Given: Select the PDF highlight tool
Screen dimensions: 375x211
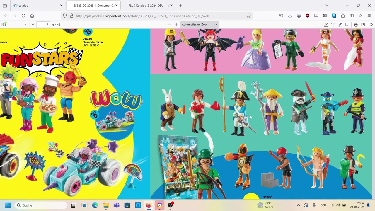Looking at the screenshot, I should pos(326,25).
